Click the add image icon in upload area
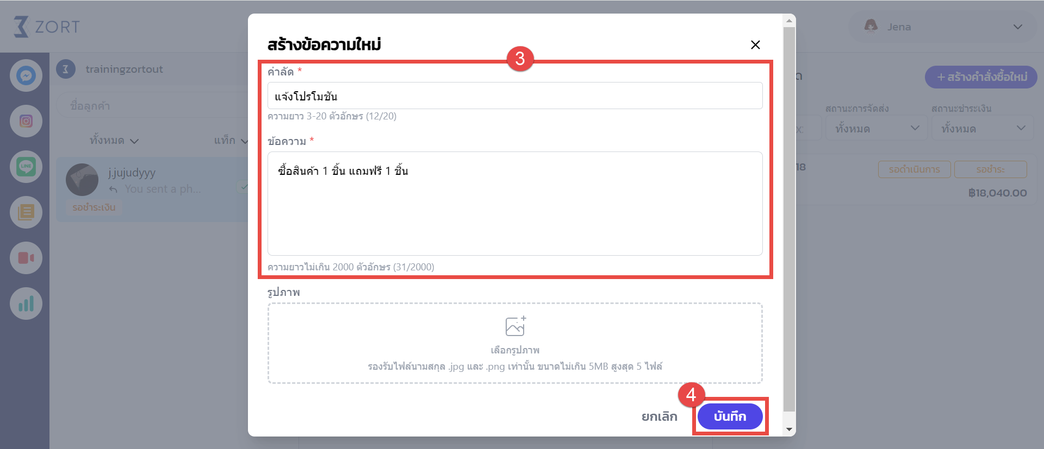The image size is (1044, 449). (515, 326)
